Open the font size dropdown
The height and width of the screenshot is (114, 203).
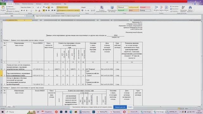tap(36, 7)
